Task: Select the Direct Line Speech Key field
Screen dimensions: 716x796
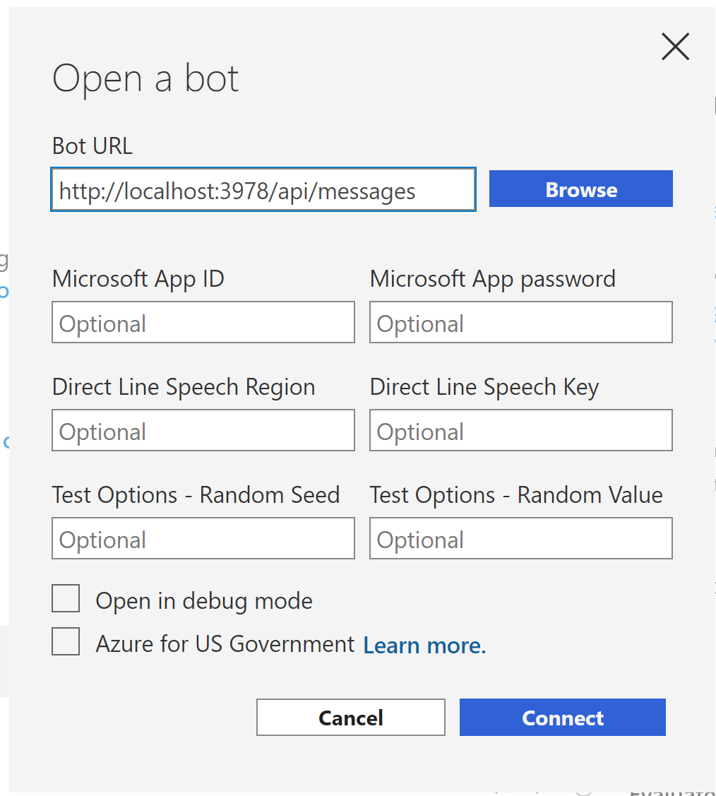Action: click(x=521, y=431)
